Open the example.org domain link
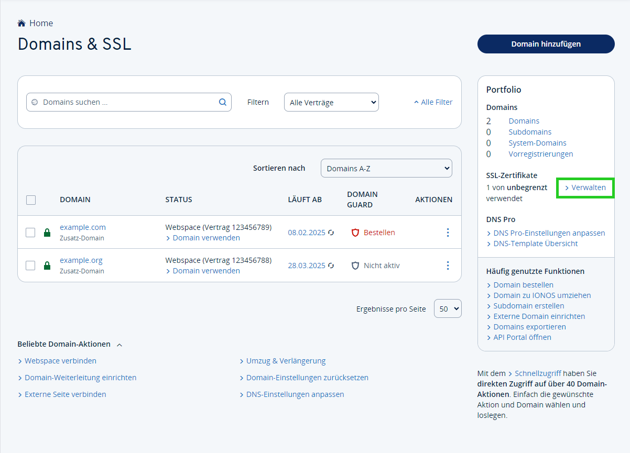Screen dimensions: 630x453 [81, 260]
